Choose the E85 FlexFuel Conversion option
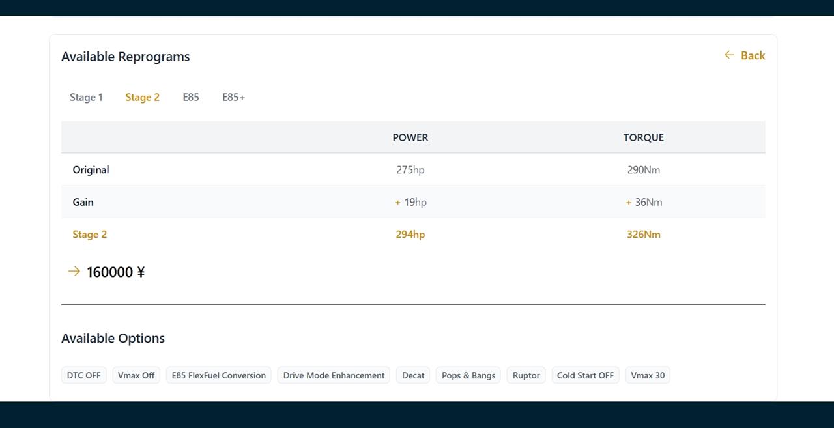834x428 pixels. click(x=219, y=375)
